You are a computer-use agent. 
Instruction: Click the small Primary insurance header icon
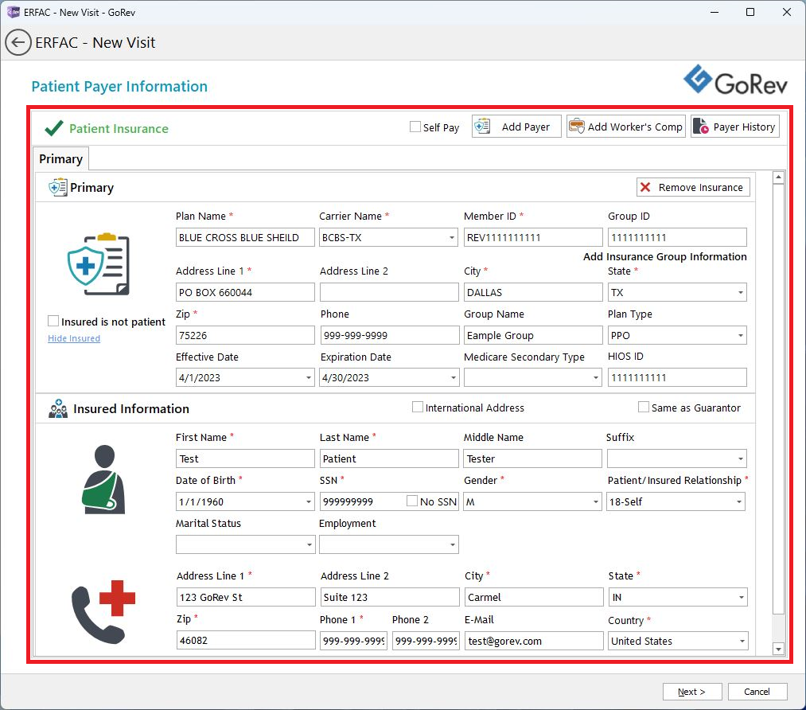[57, 188]
